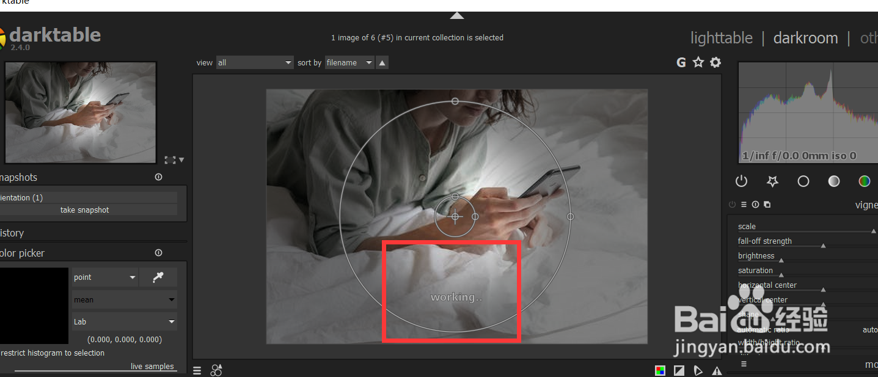Click right handle of inner vignette circle
878x377 pixels.
pyautogui.click(x=475, y=216)
